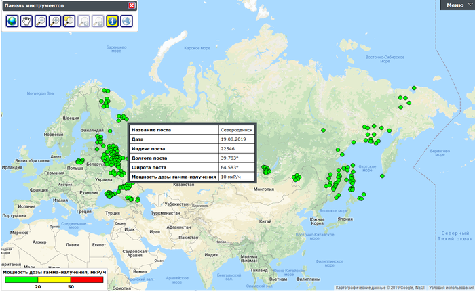Click the full-extent globe icon in toolbar
Image resolution: width=475 pixels, height=291 pixels.
click(x=13, y=21)
